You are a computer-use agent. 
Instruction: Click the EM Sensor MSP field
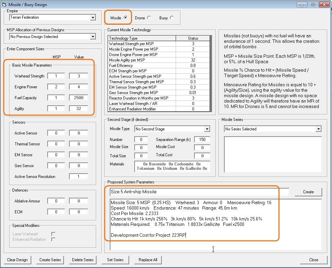click(56, 155)
